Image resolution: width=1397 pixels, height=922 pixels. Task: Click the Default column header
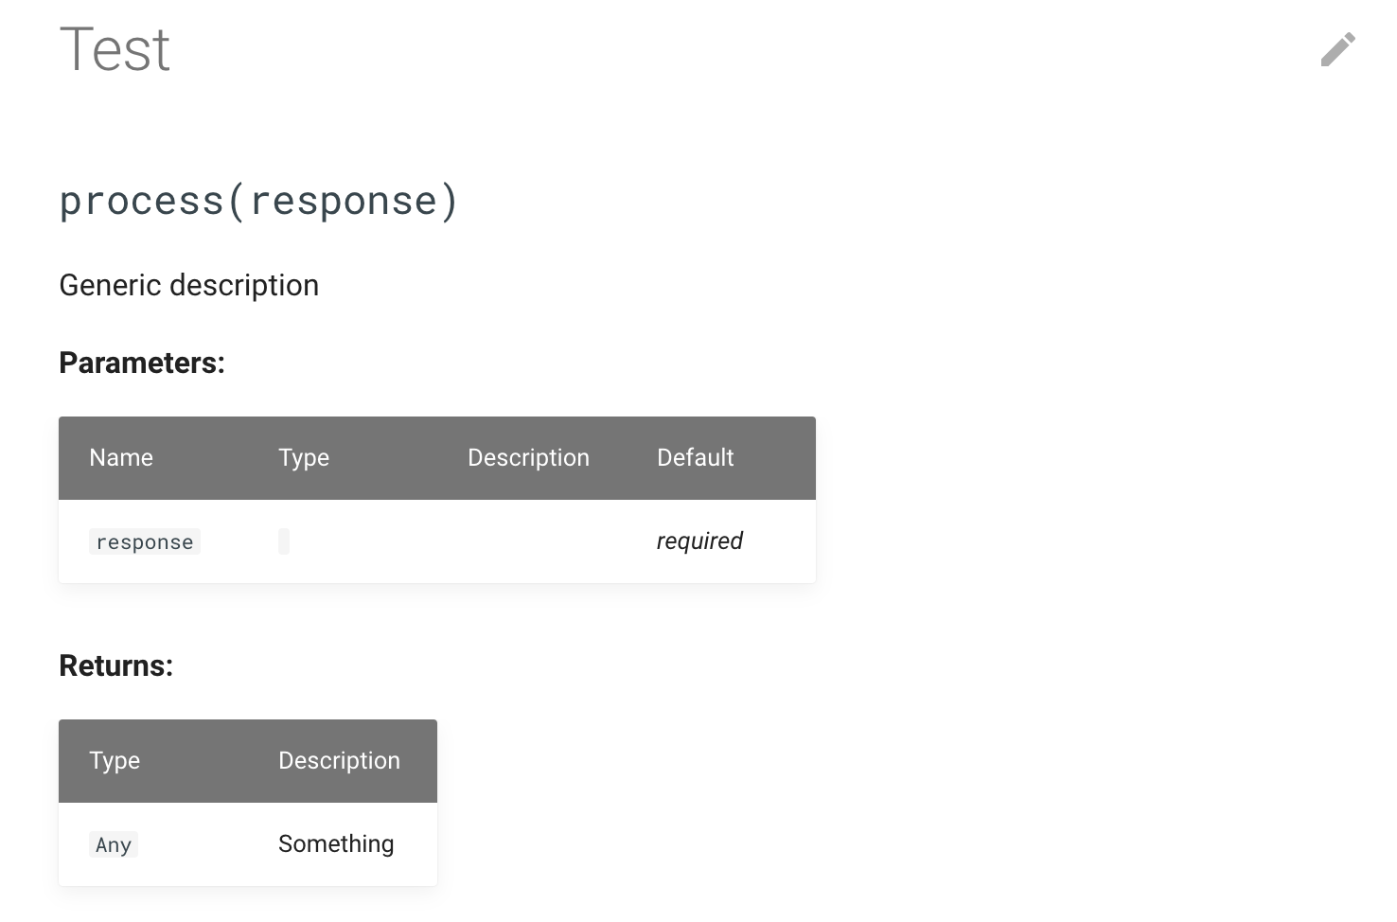tap(695, 457)
